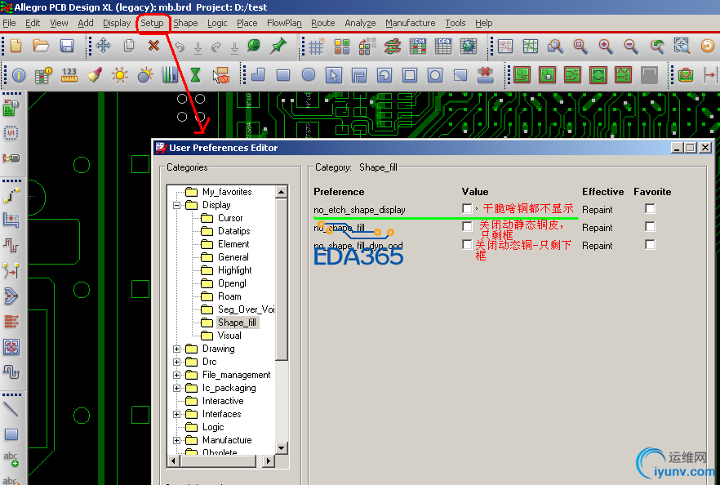Click the red Delete X icon
Viewport: 720px width, 485px height.
coord(153,46)
